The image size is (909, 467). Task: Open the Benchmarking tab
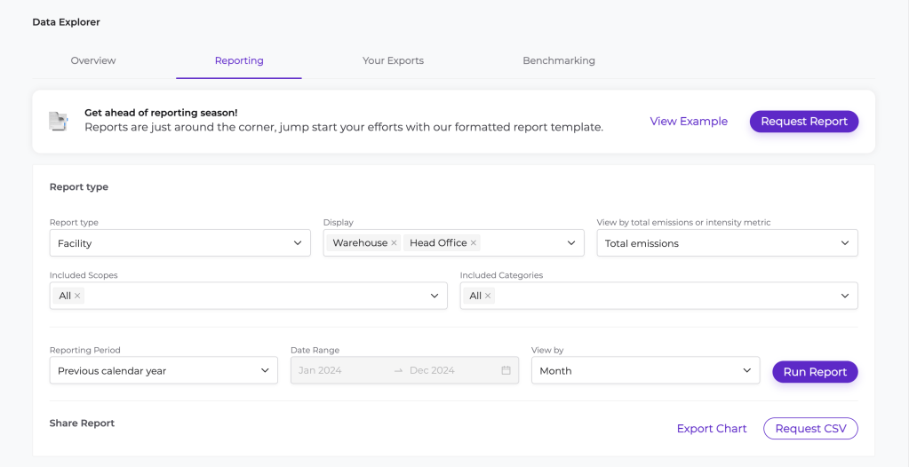(x=559, y=61)
